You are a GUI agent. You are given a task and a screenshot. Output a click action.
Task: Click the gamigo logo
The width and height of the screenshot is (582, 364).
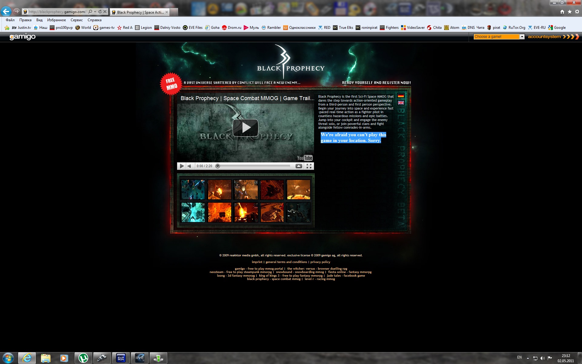pyautogui.click(x=22, y=37)
